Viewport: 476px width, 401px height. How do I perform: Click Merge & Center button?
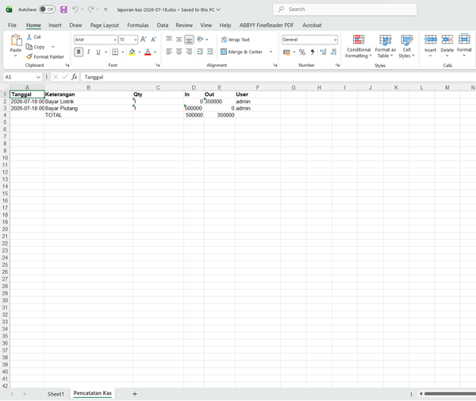[x=242, y=52]
